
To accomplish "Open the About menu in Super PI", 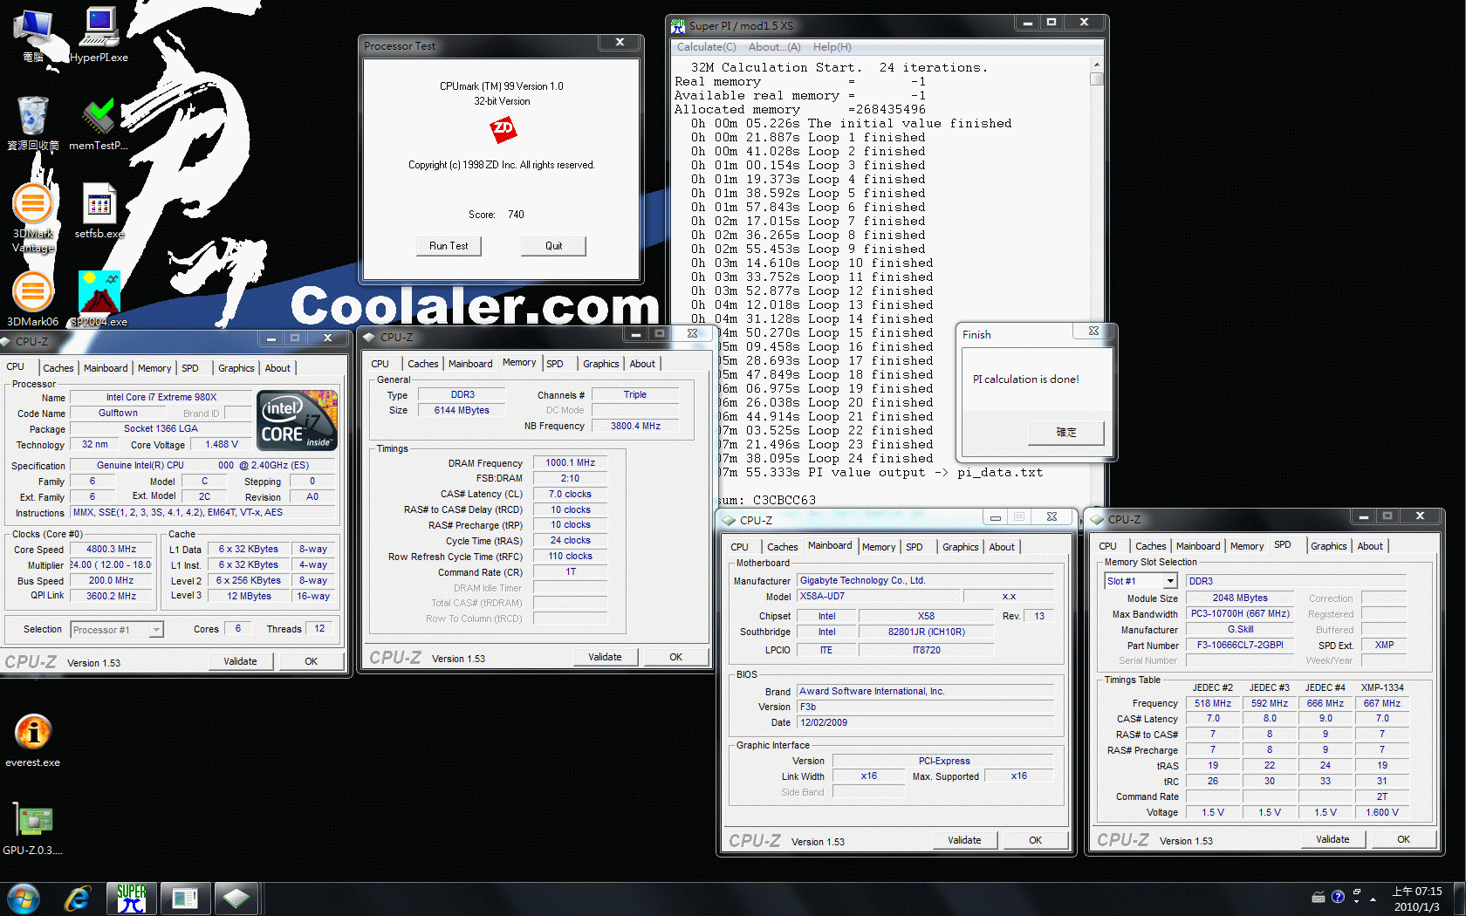I will coord(774,47).
